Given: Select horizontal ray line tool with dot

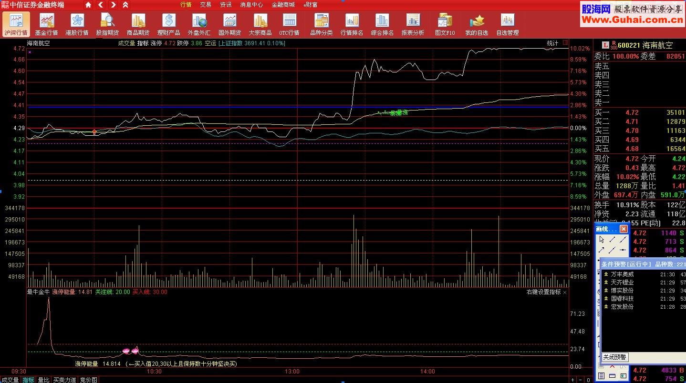Looking at the screenshot, I should [623, 250].
